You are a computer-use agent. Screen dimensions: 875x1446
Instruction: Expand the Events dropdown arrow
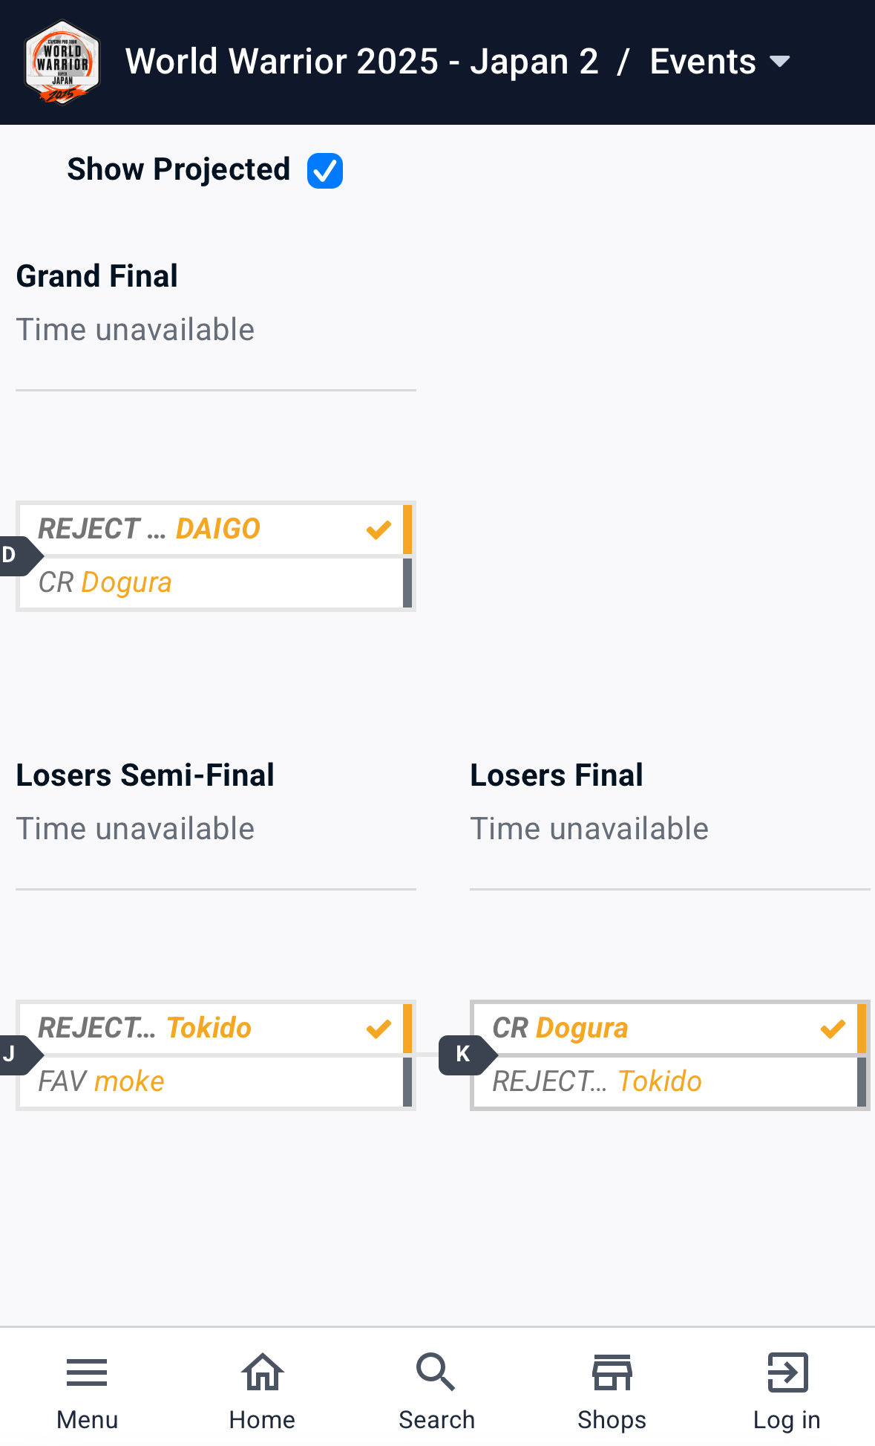[780, 62]
